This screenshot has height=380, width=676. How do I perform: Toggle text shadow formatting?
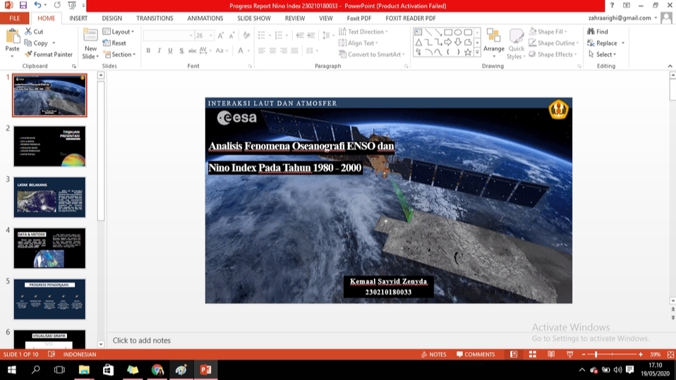click(181, 51)
